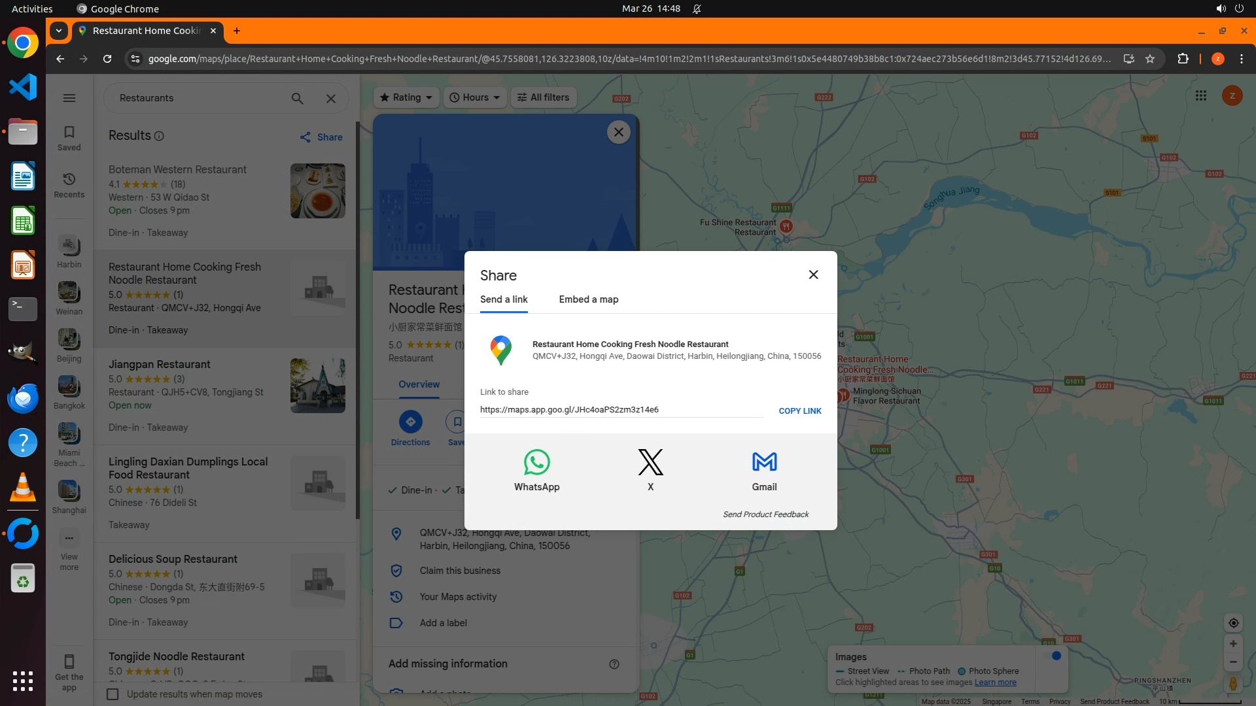Click the COPY LINK button
1256x706 pixels.
click(x=799, y=411)
